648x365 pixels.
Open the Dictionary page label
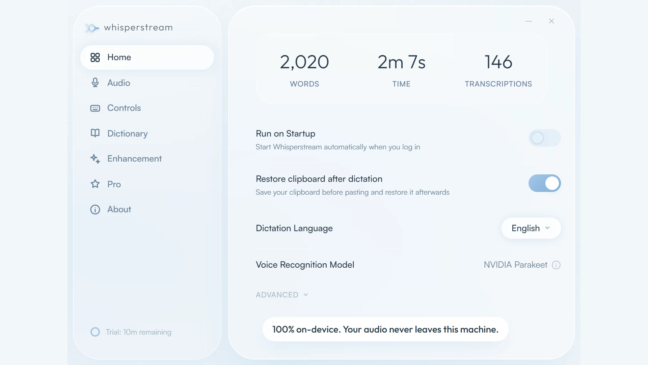(x=128, y=134)
